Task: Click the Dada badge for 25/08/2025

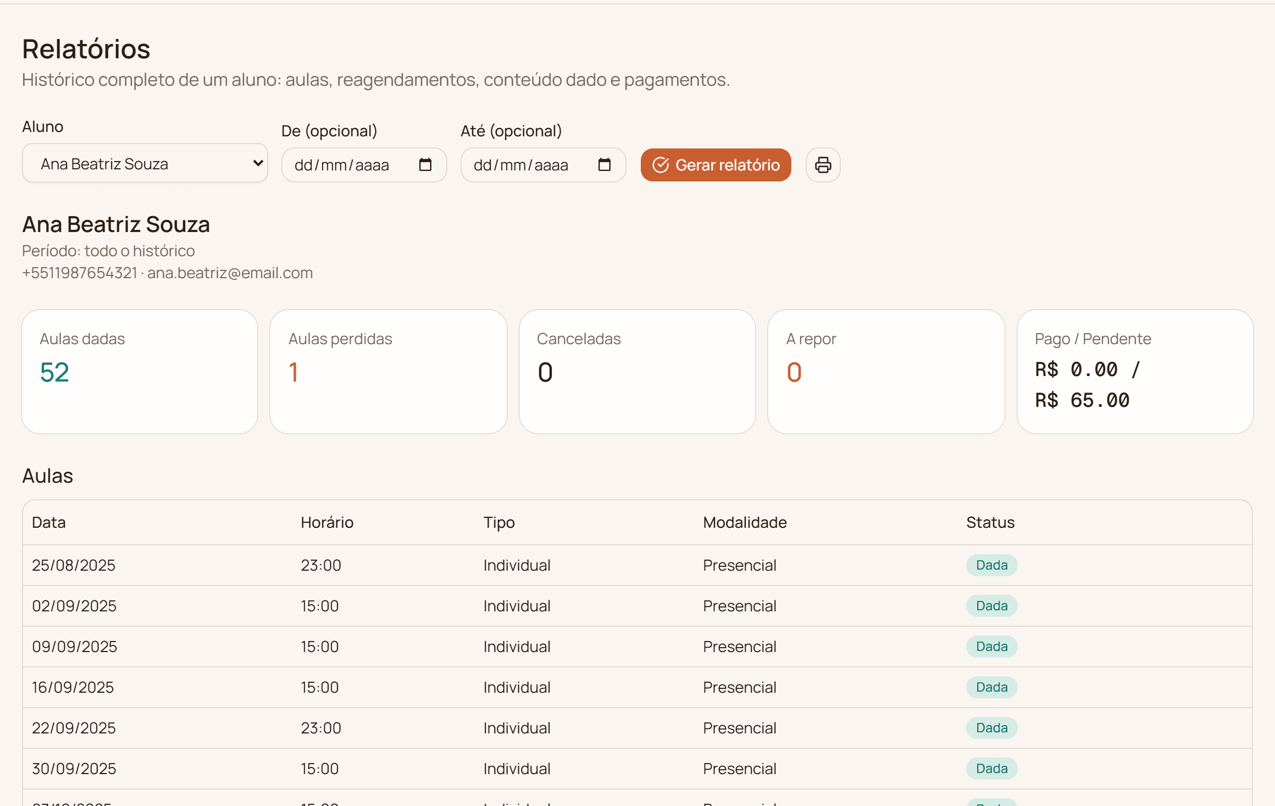Action: click(x=992, y=565)
